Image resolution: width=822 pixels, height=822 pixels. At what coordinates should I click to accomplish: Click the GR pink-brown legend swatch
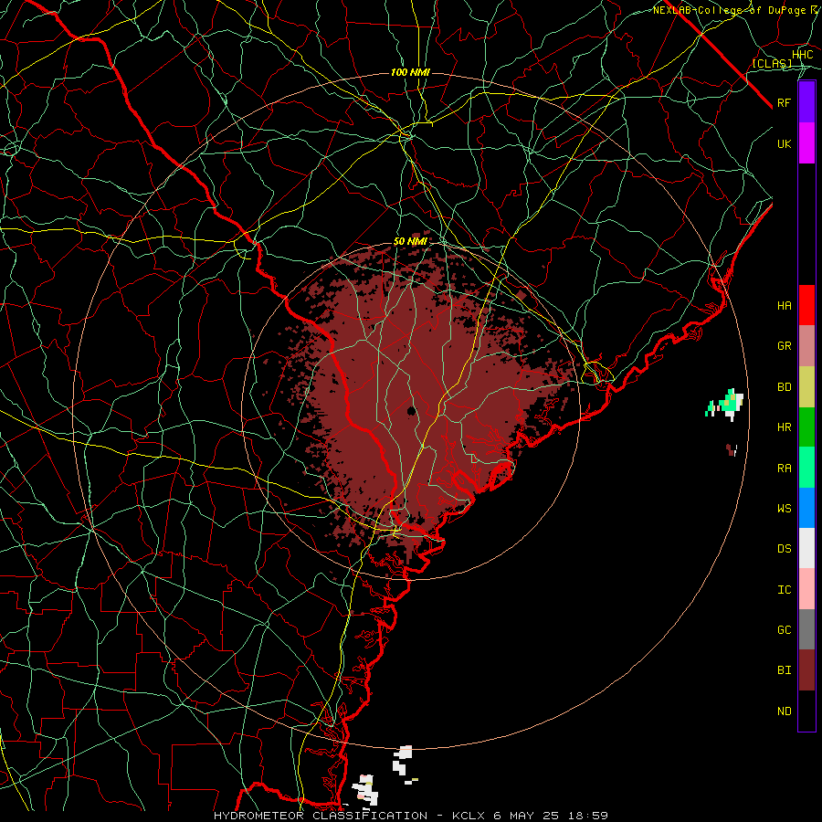pyautogui.click(x=806, y=346)
